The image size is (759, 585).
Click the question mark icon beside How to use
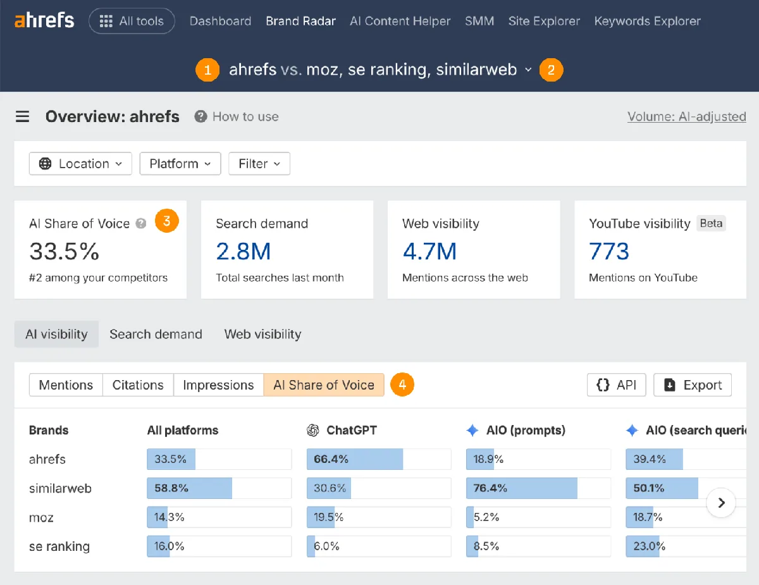(201, 116)
